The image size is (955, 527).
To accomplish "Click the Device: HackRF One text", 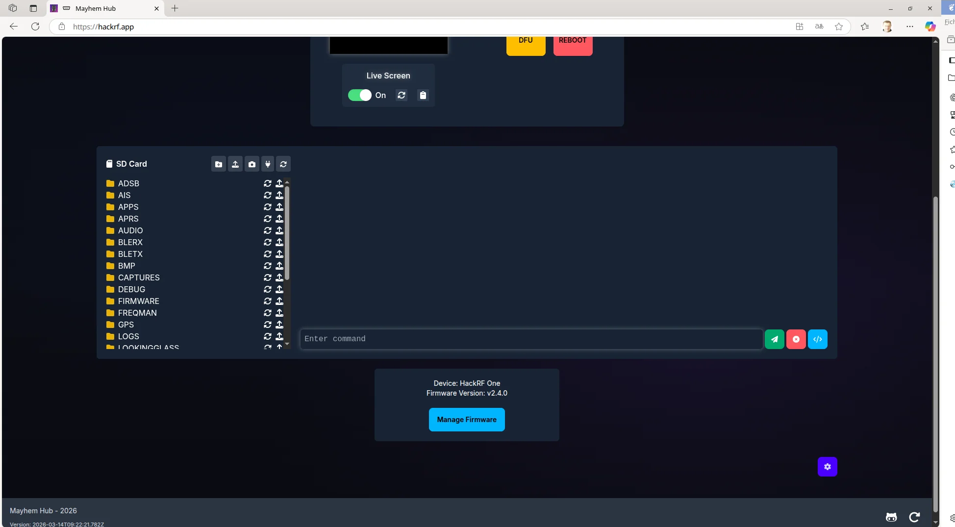I will coord(467,383).
